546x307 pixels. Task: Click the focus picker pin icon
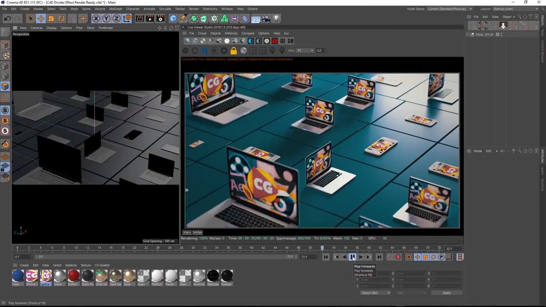click(x=272, y=51)
